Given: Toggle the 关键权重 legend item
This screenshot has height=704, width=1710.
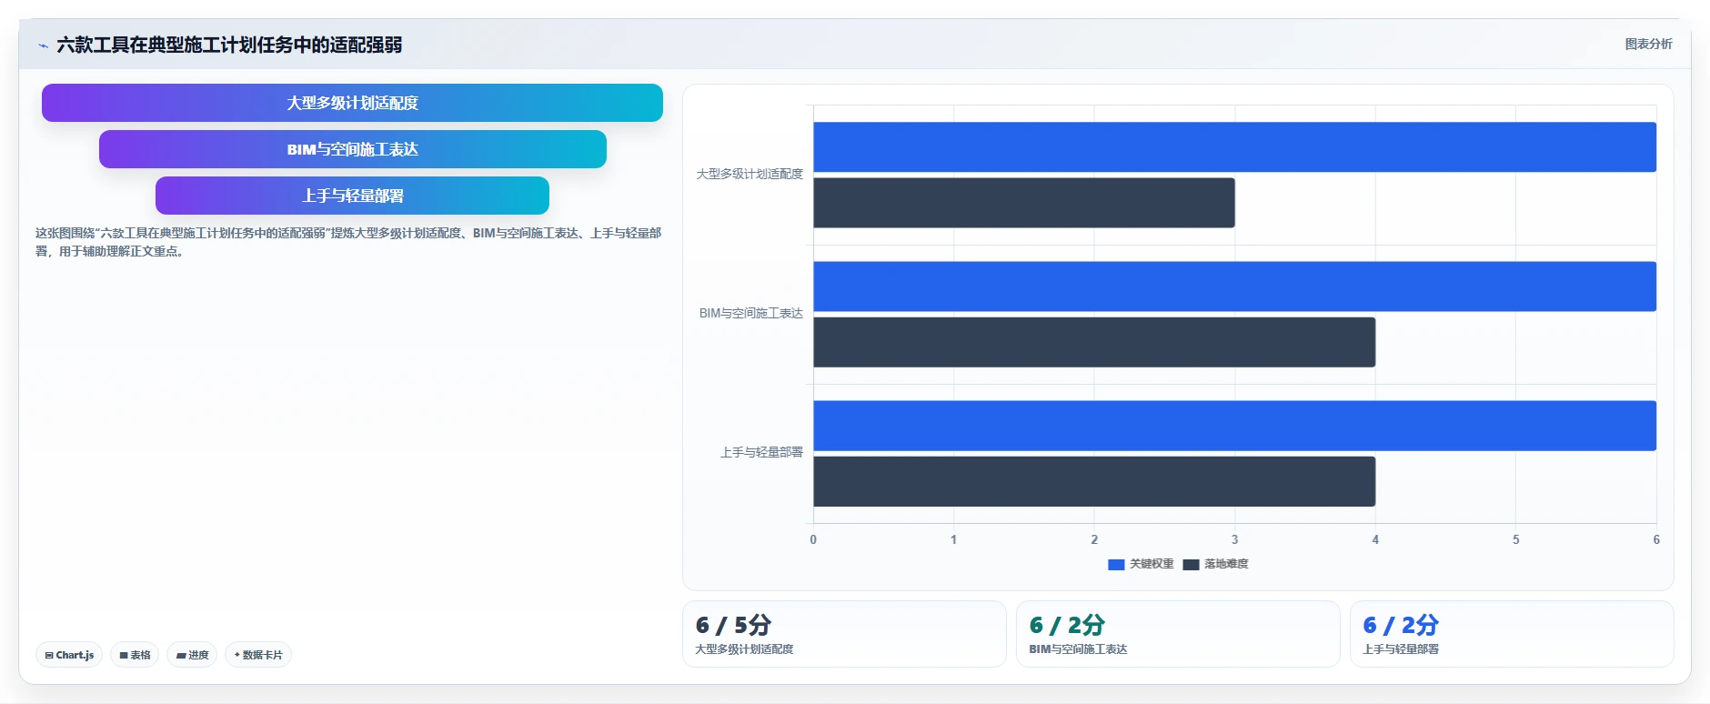Looking at the screenshot, I should click(x=1141, y=564).
